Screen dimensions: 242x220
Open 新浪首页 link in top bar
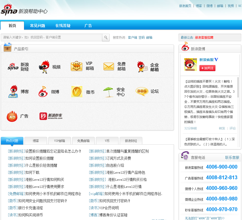[x=185, y=6]
